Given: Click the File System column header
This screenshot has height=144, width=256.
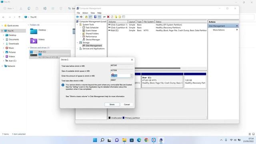Looking at the screenshot, I should pos(148,22).
